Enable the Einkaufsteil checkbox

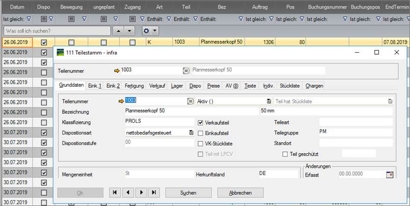click(x=200, y=132)
